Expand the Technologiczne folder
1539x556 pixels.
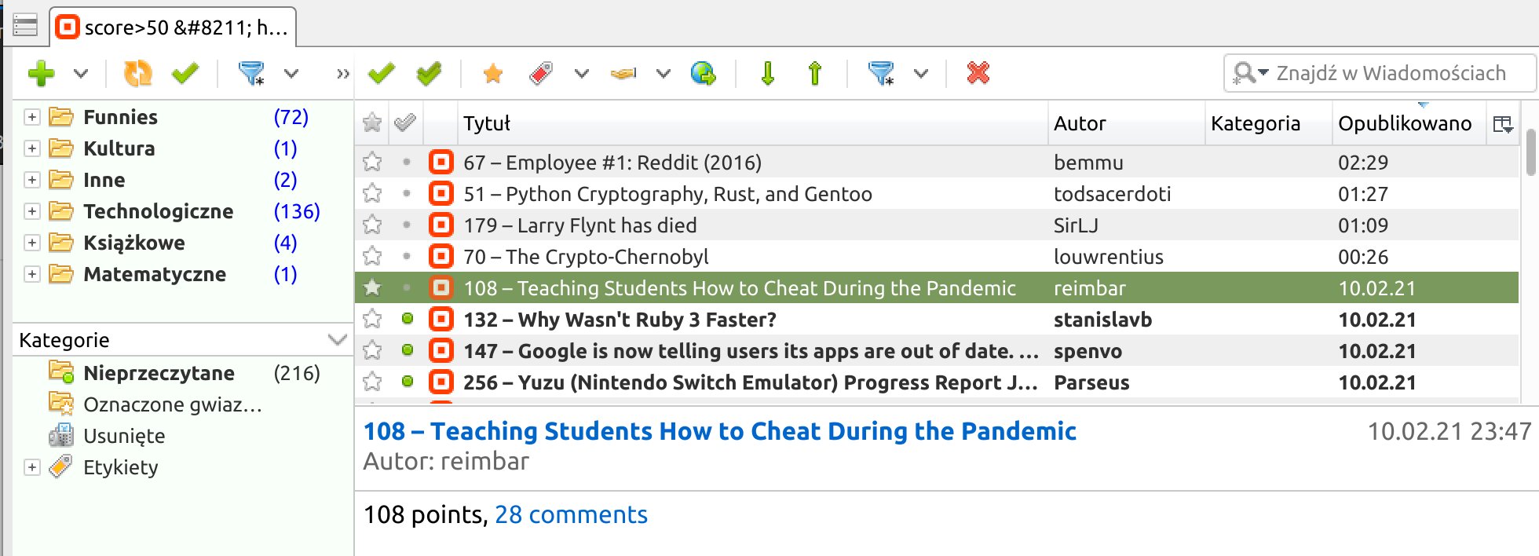[x=31, y=211]
